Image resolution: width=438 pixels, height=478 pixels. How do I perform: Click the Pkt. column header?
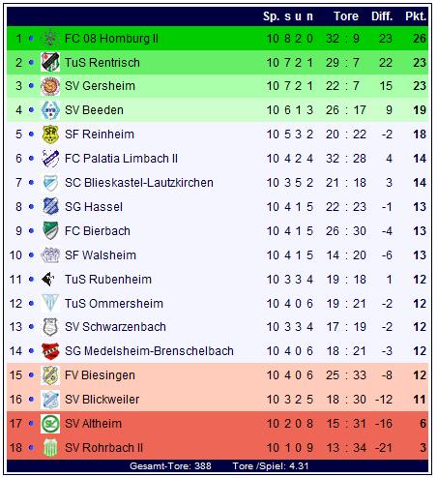[416, 16]
